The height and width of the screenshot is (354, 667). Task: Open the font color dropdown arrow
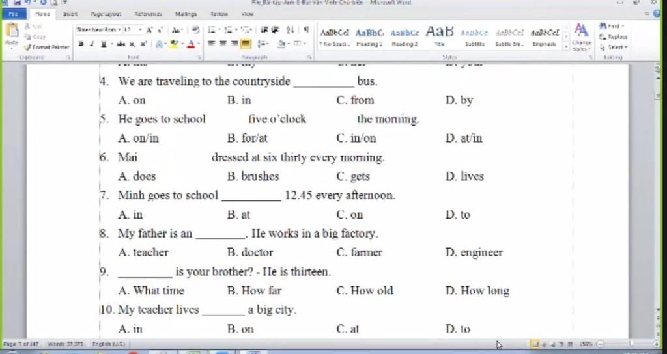pyautogui.click(x=198, y=44)
